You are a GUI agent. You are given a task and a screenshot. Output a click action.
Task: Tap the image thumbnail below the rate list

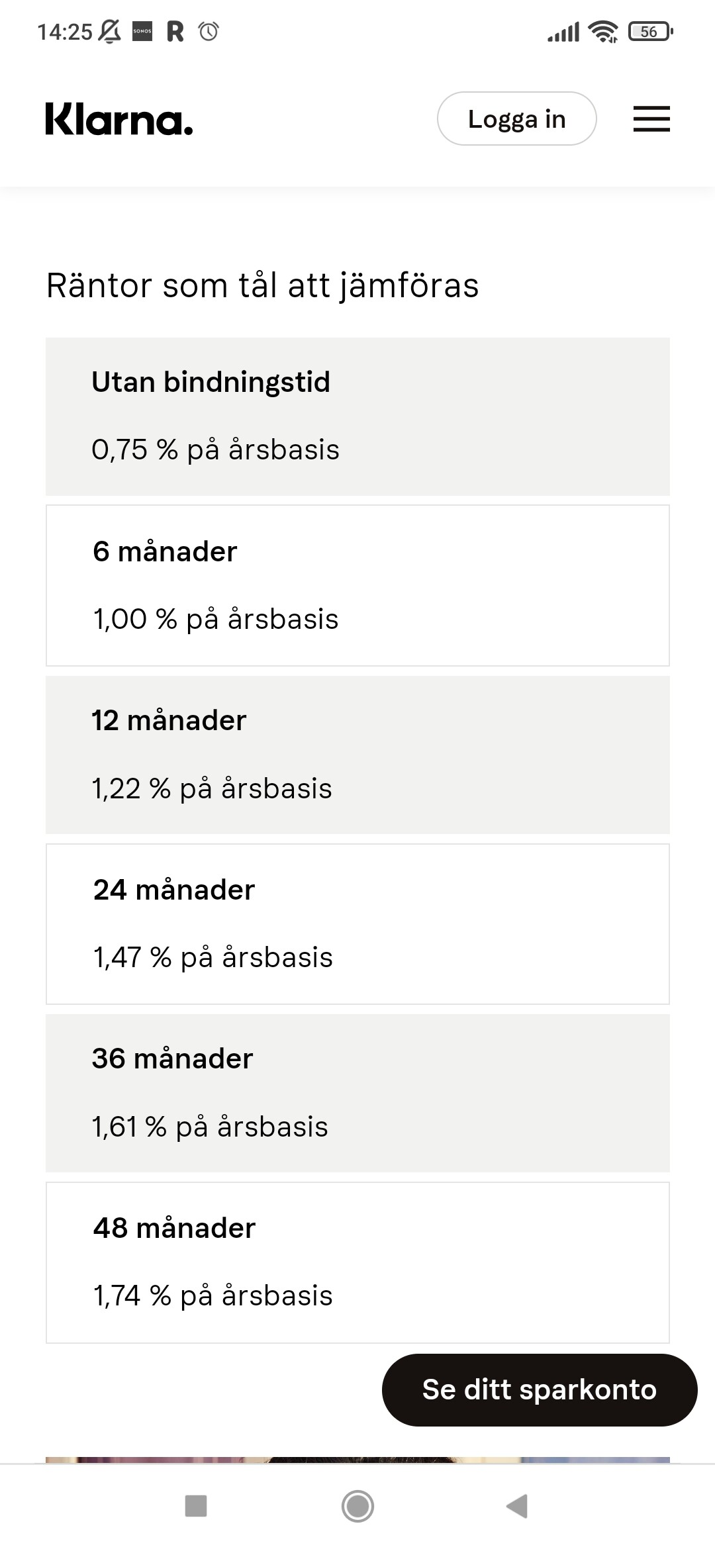point(358,1459)
